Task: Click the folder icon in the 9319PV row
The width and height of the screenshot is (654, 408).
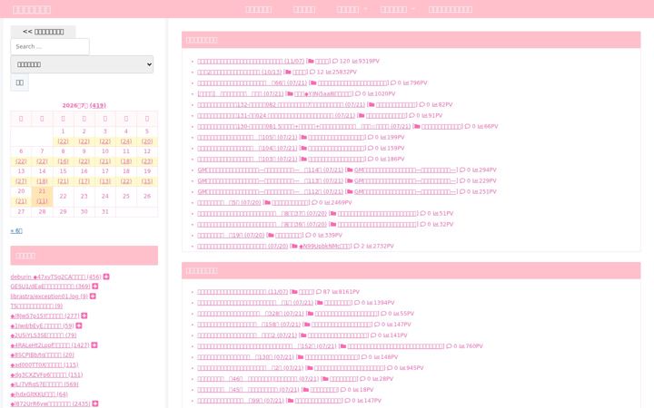Action: tap(311, 62)
